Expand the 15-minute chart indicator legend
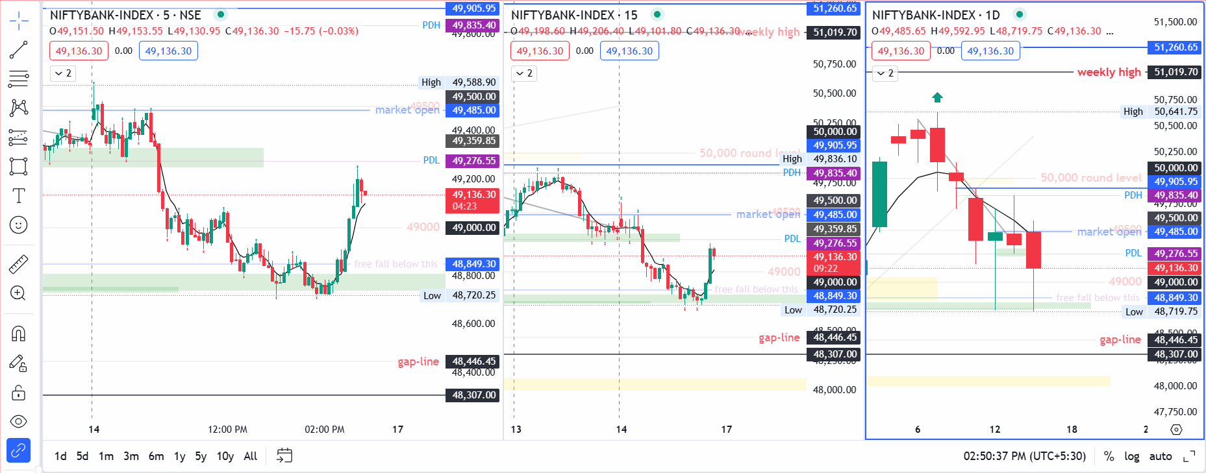This screenshot has width=1206, height=473. pos(524,73)
